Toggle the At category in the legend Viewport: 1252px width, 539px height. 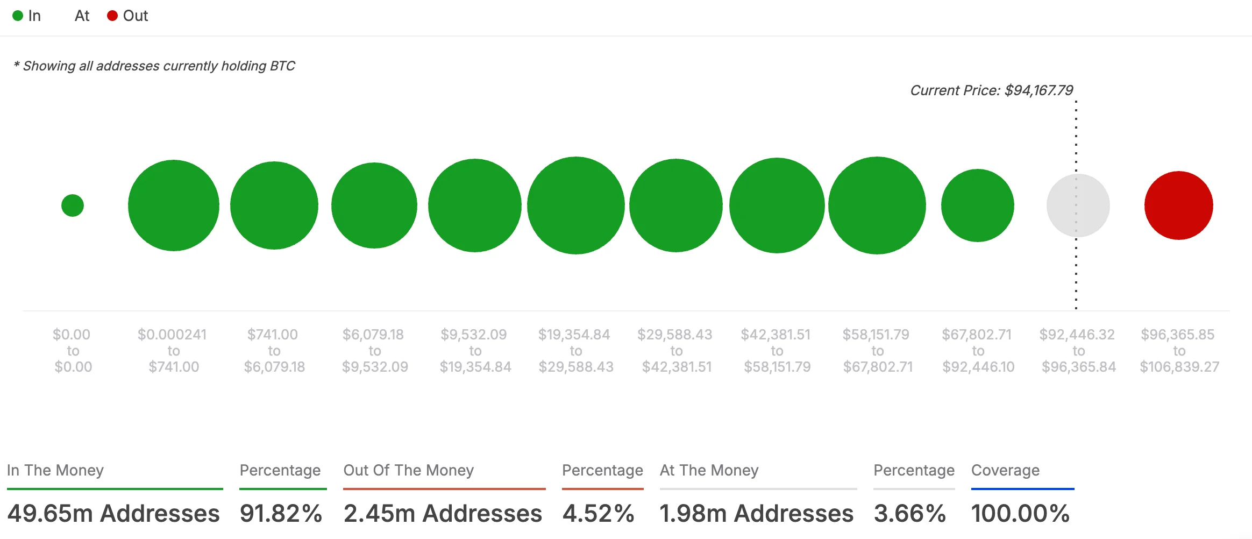[81, 16]
